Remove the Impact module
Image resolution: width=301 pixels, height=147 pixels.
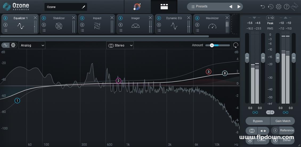[x=112, y=18]
